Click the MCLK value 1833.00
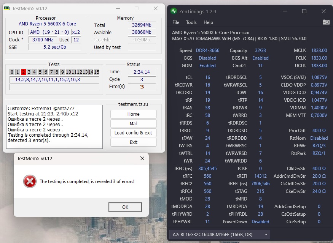The height and width of the screenshot is (243, 333). coord(319,50)
